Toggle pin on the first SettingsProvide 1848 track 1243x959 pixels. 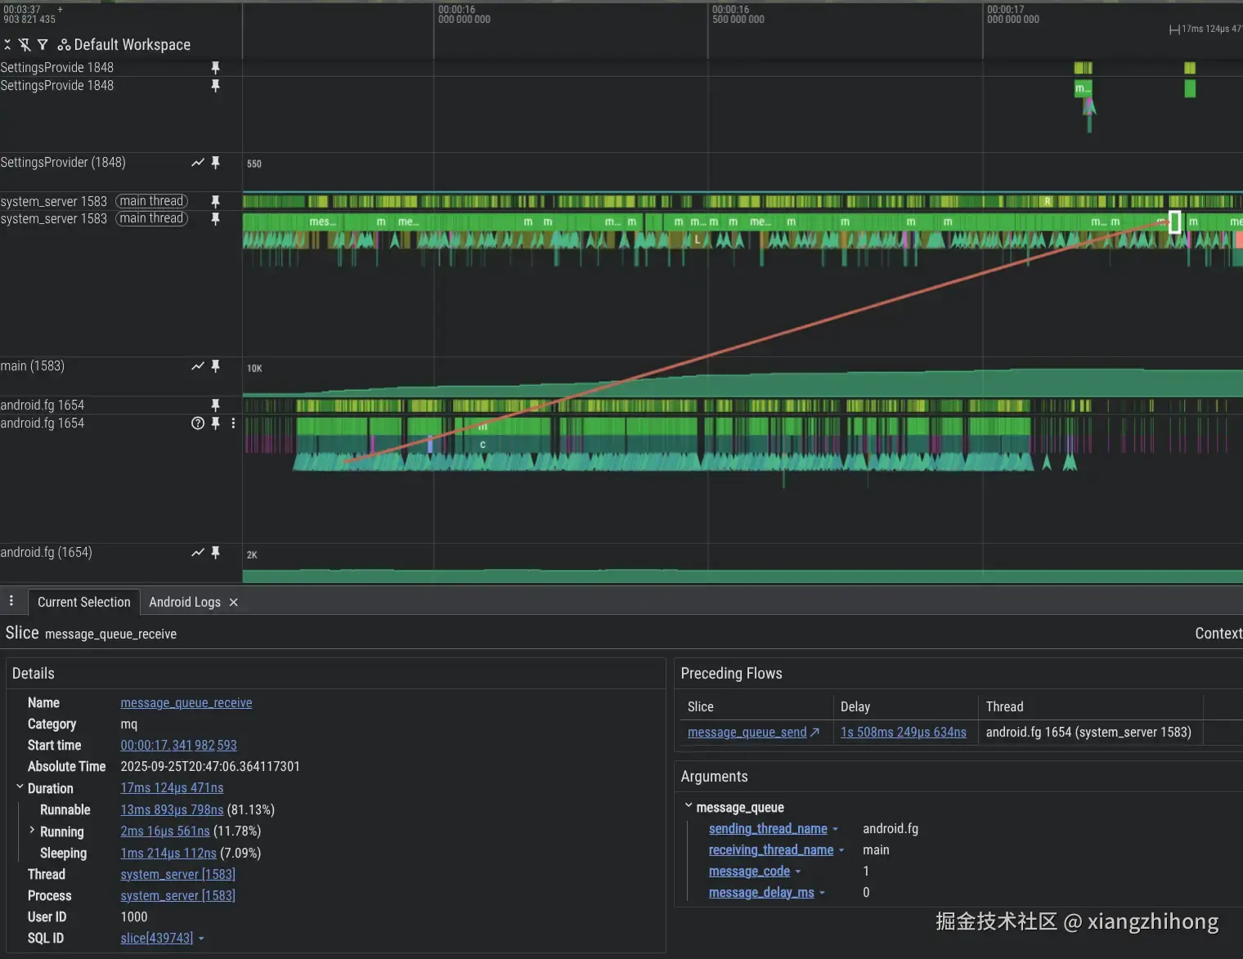click(216, 67)
